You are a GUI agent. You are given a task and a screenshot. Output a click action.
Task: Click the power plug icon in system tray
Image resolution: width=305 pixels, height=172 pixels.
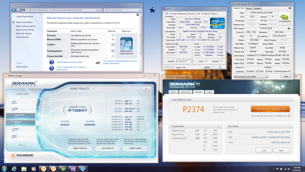pyautogui.click(x=281, y=169)
